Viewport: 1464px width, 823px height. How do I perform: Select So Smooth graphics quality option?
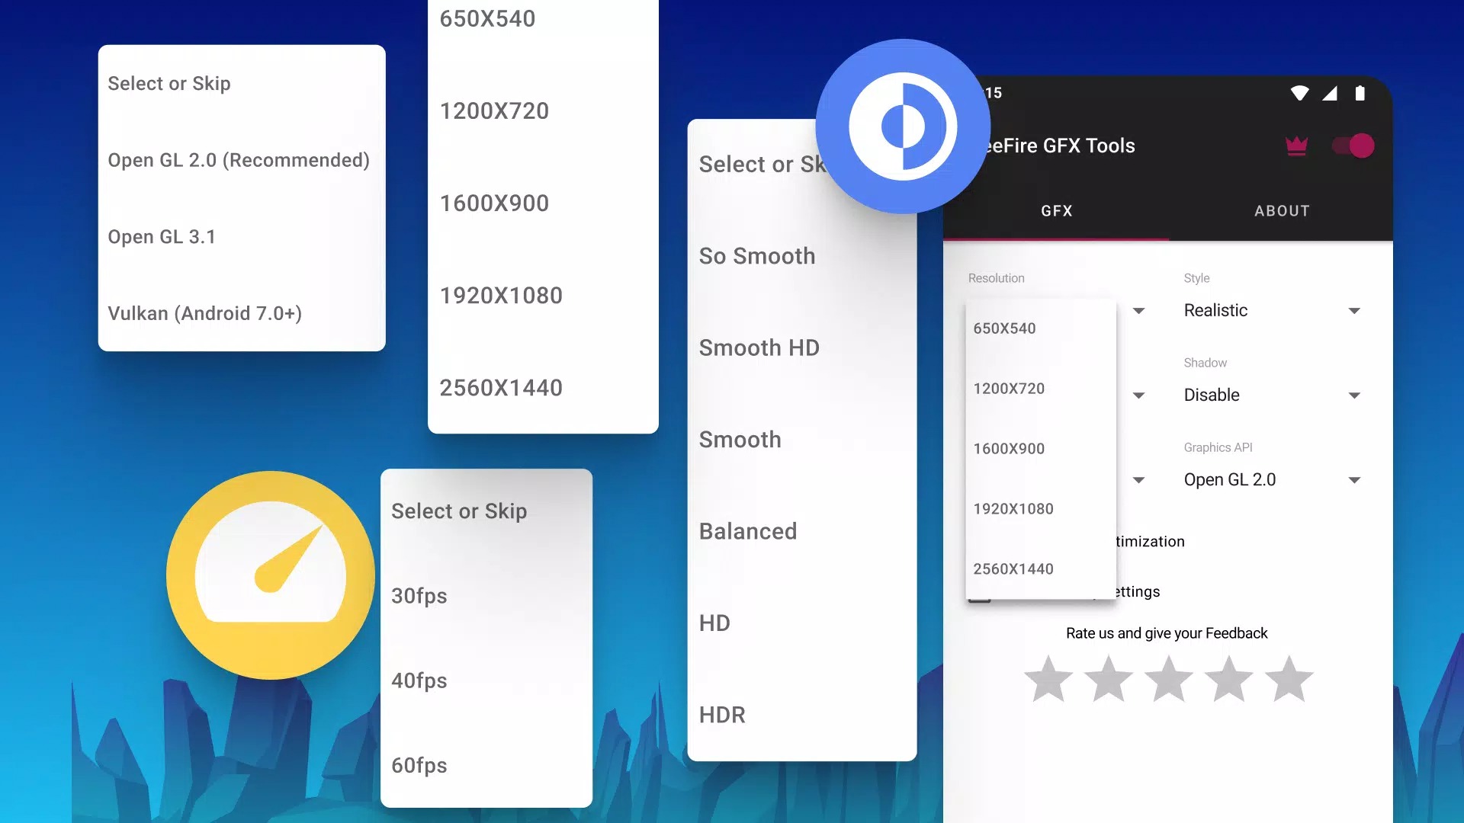point(757,255)
